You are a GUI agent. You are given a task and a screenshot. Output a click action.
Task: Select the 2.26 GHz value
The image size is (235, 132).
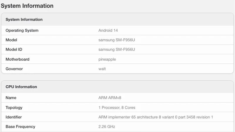click(x=107, y=127)
